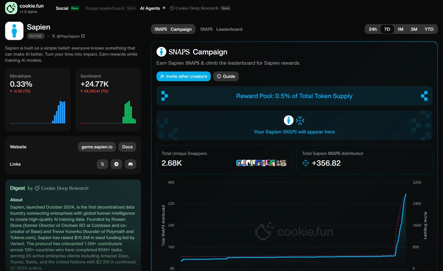Click the snapper avatars row

click(261, 163)
